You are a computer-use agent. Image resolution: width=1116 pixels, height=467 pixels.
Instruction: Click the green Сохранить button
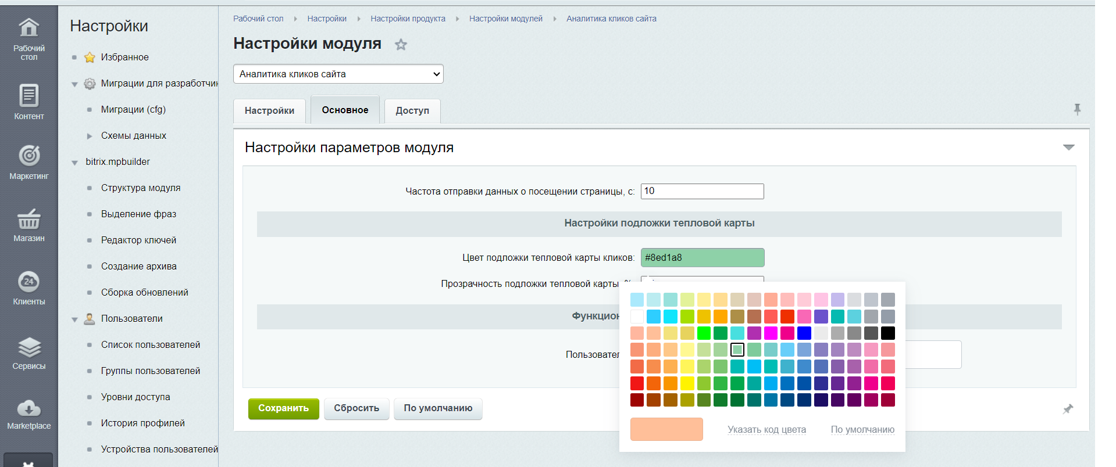(x=283, y=408)
